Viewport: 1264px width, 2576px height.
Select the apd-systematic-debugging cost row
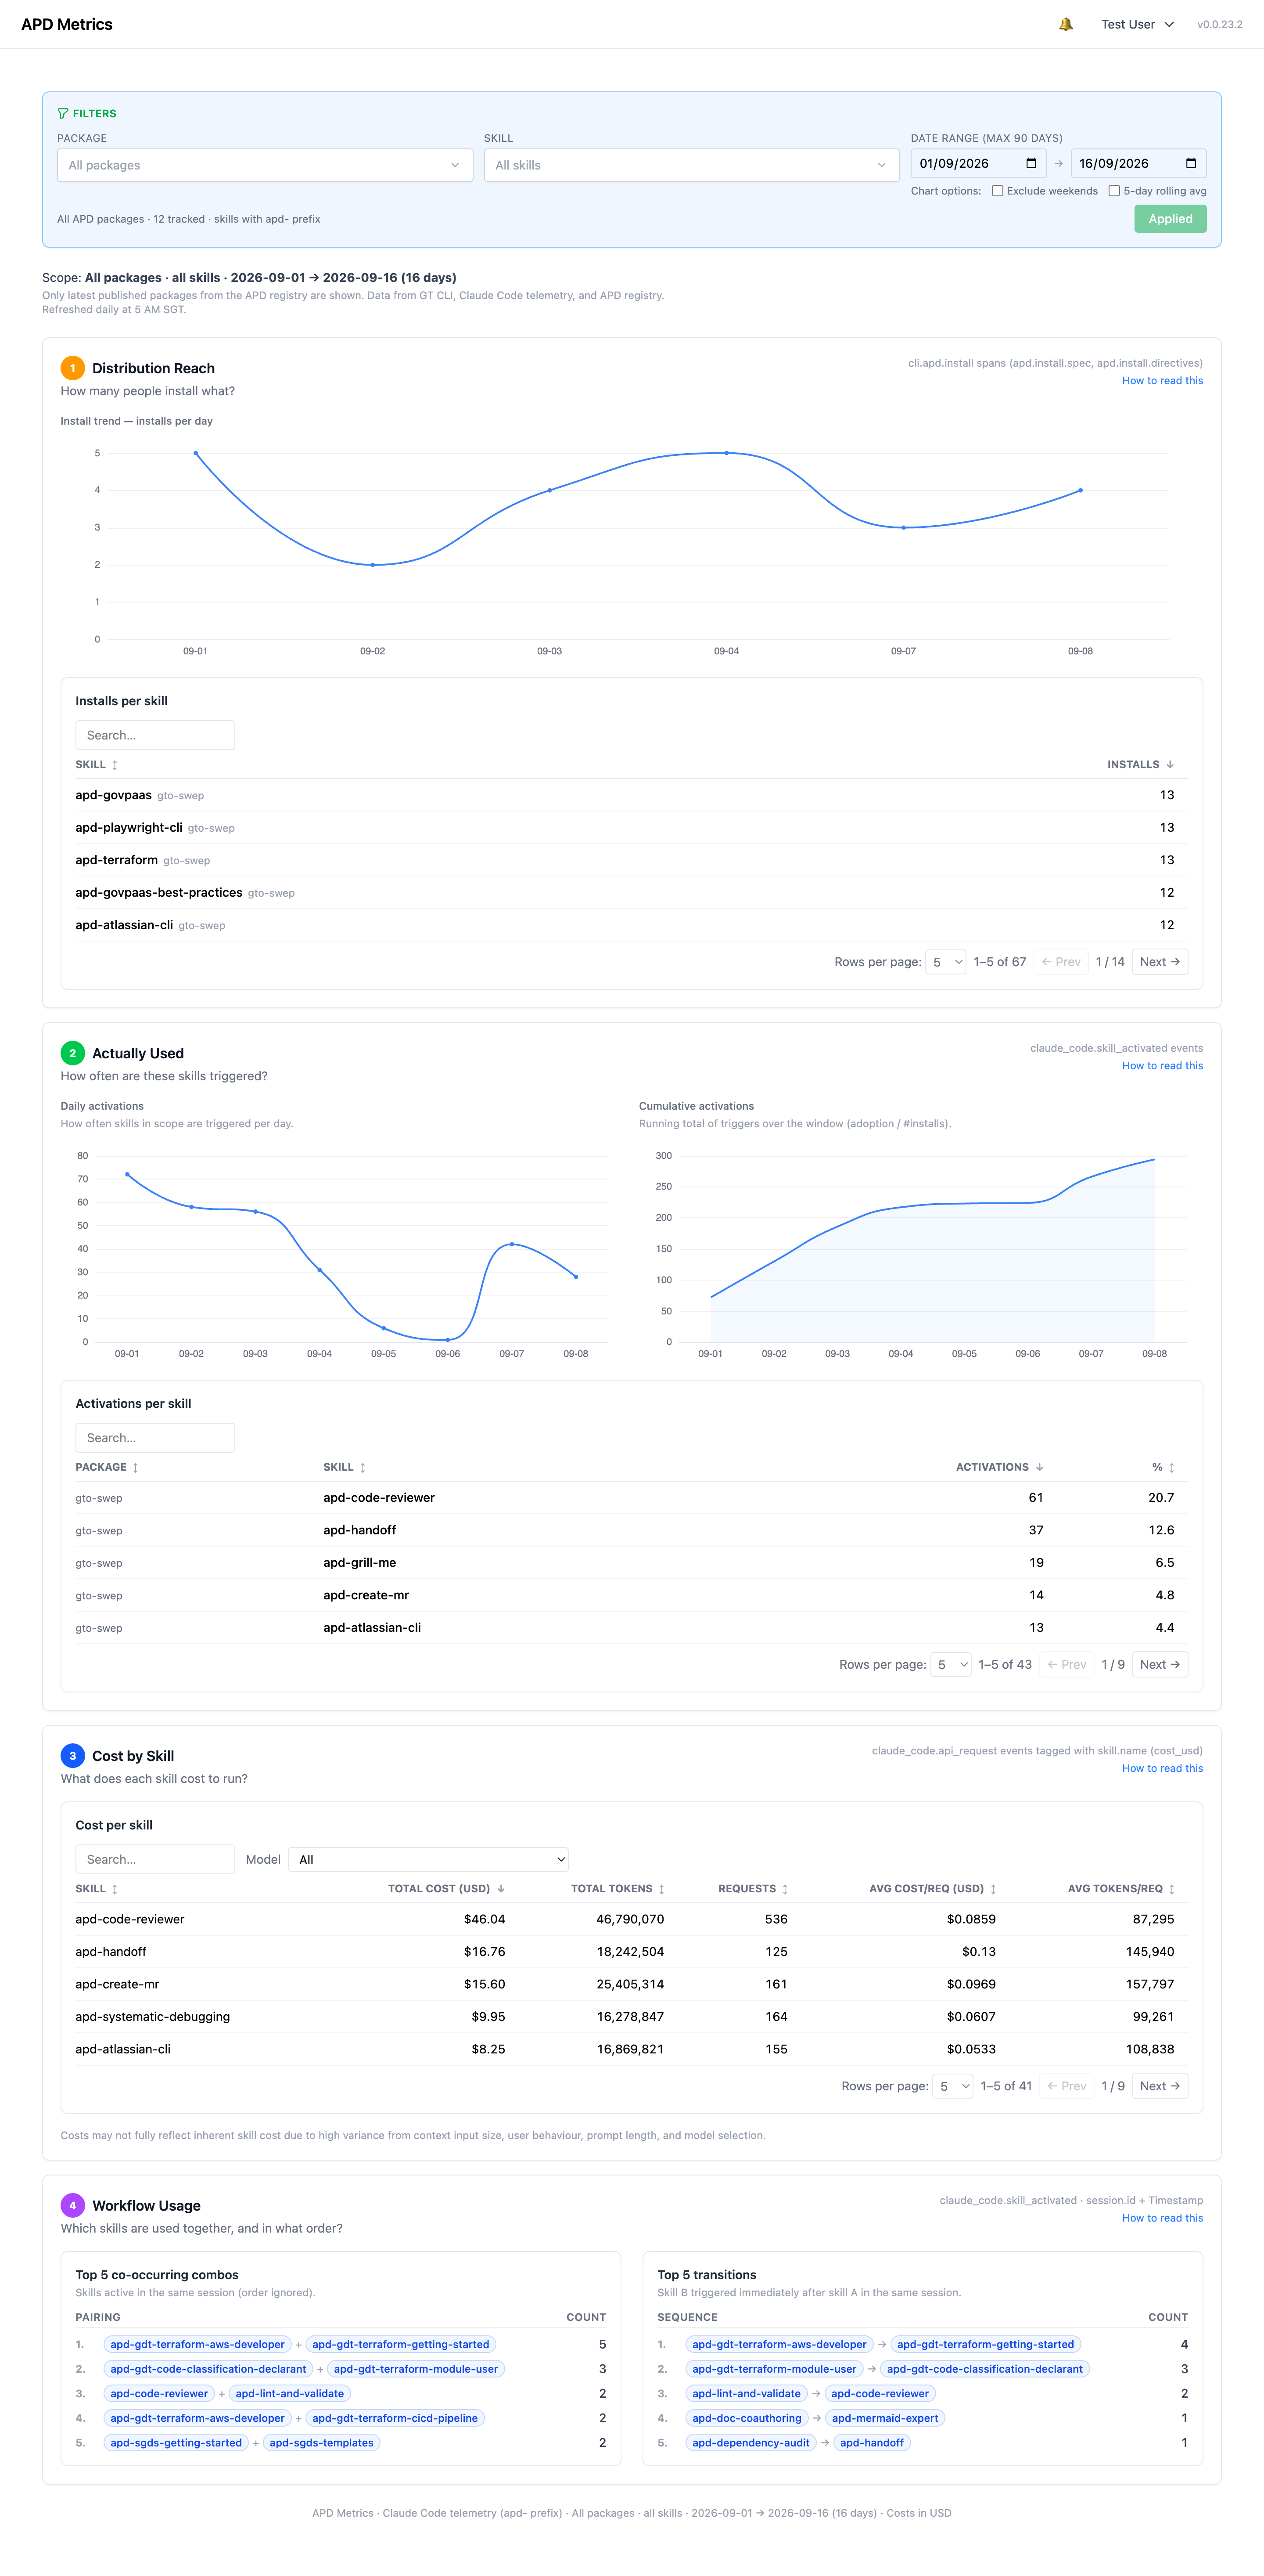(632, 2017)
